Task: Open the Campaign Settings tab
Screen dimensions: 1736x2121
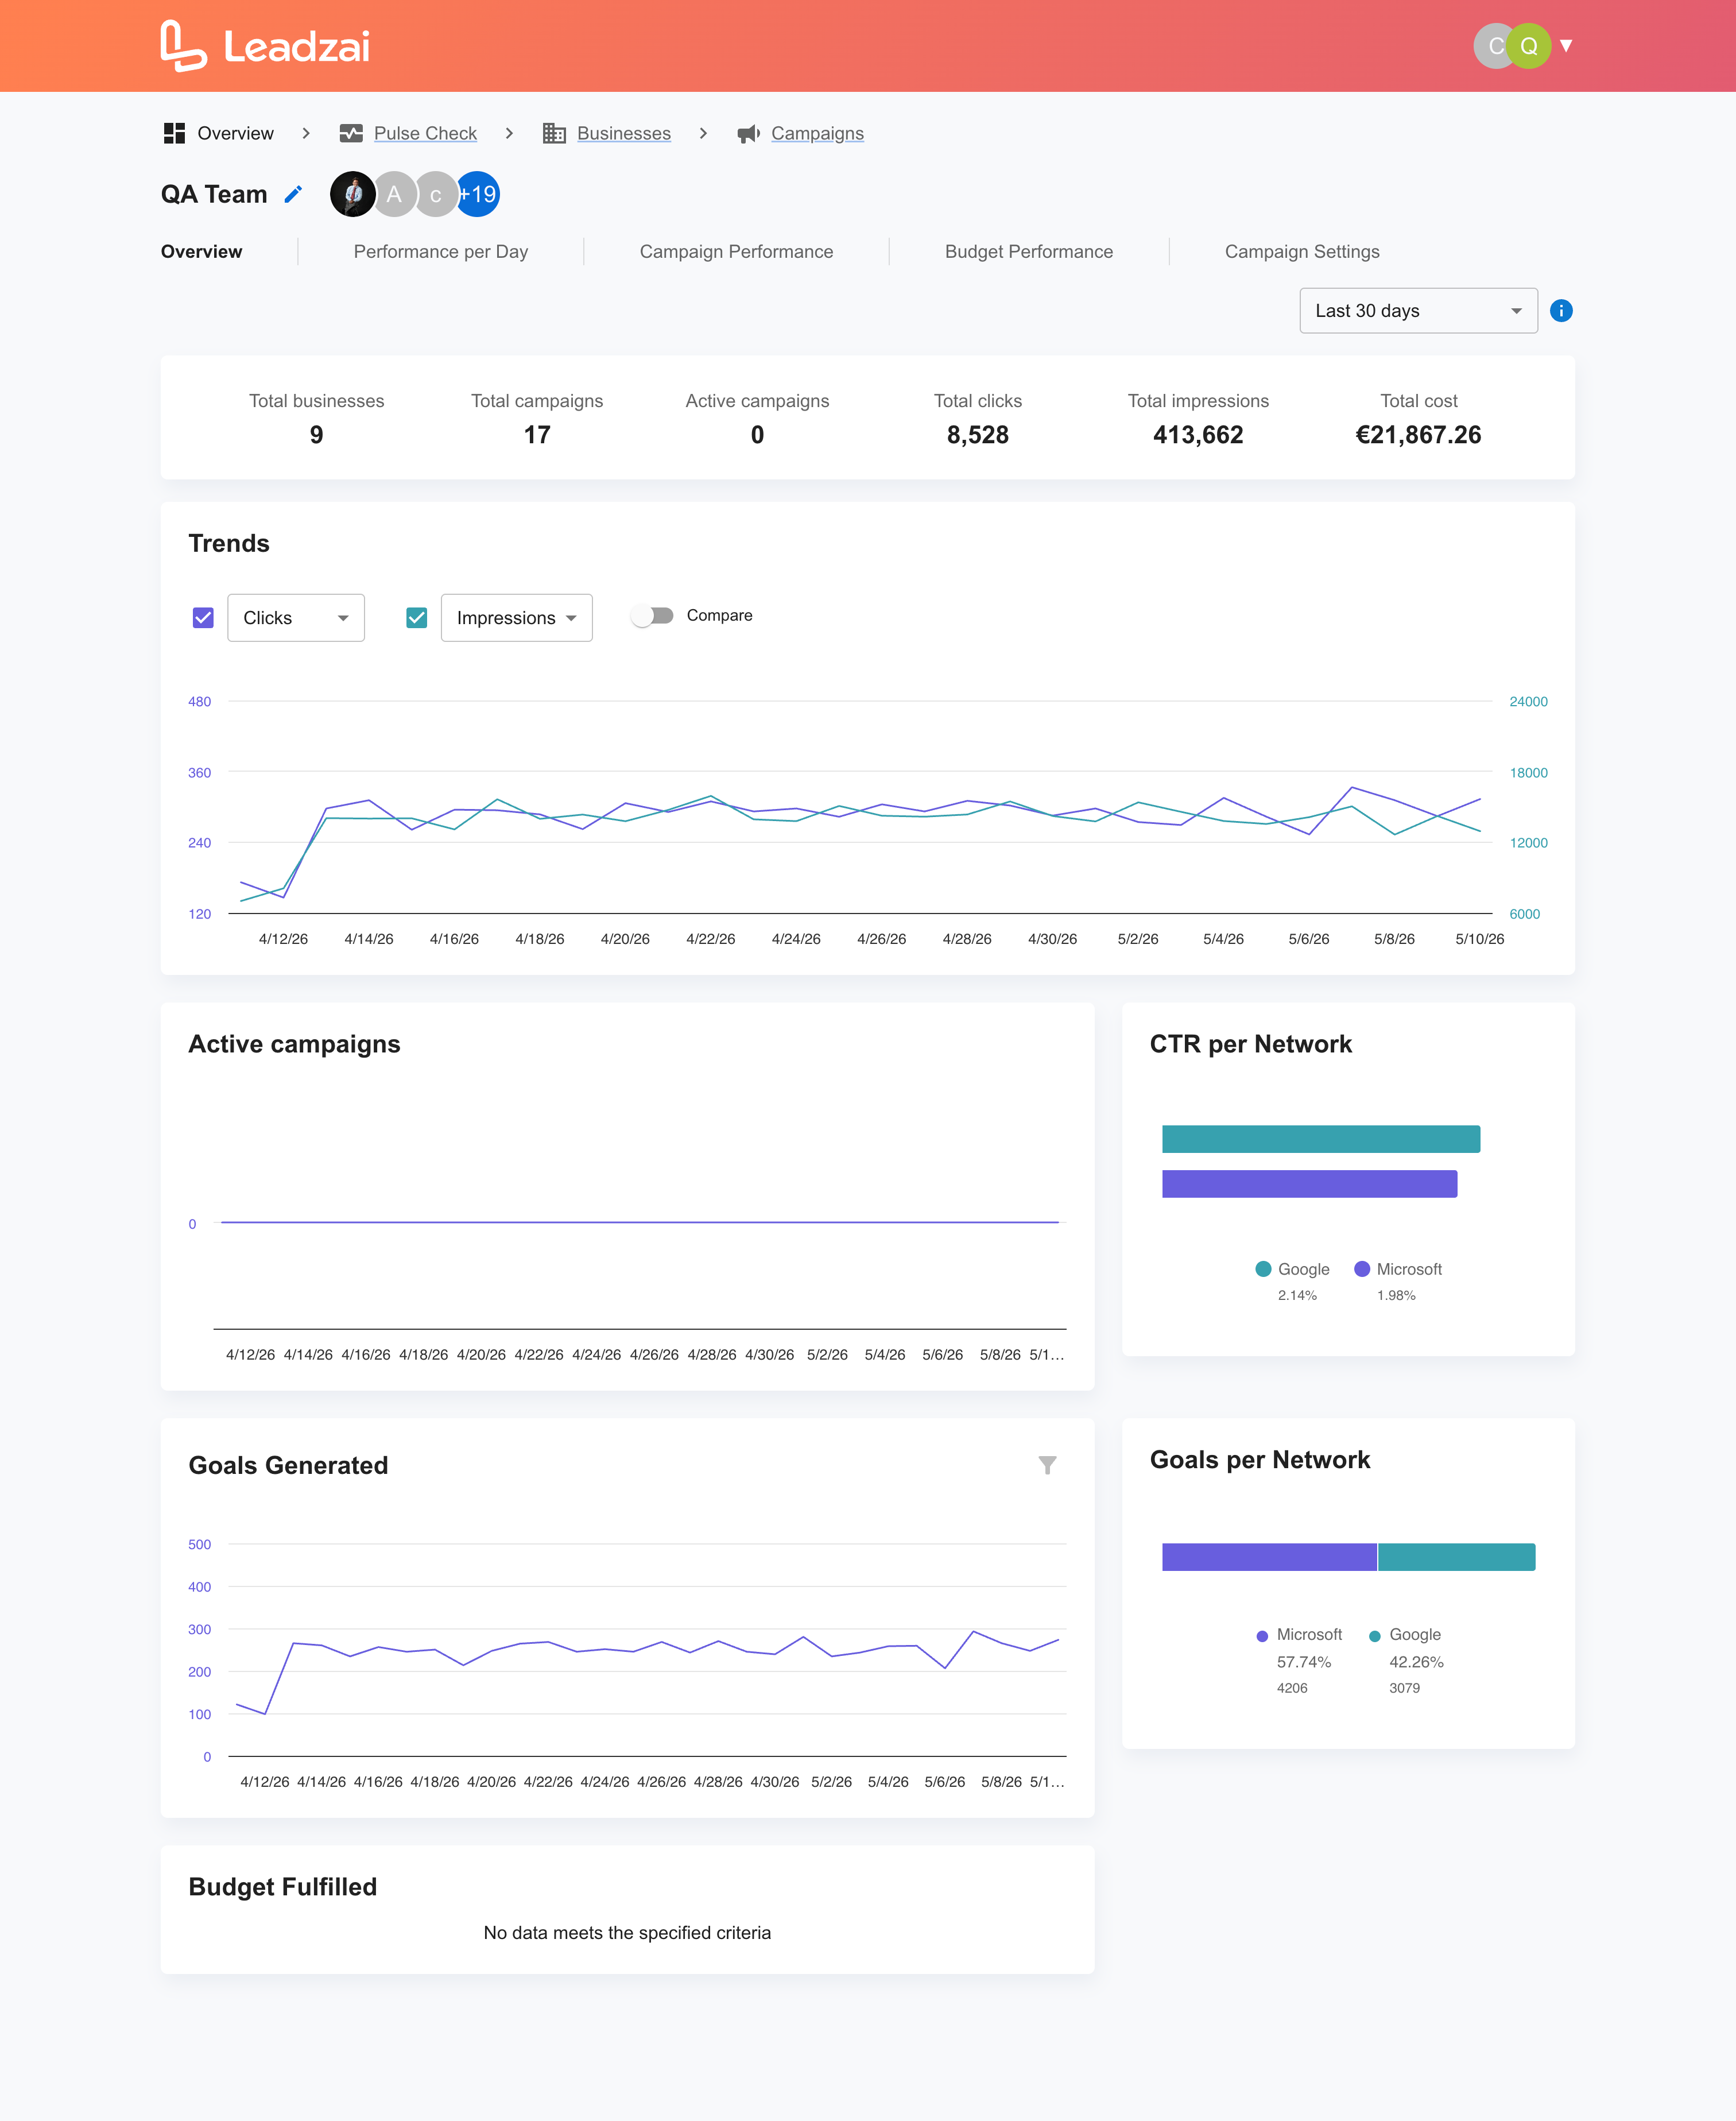Action: [x=1302, y=252]
